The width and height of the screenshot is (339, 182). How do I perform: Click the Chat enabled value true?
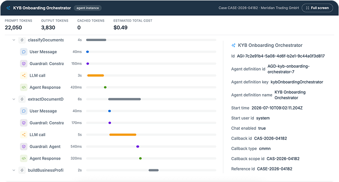click(262, 128)
